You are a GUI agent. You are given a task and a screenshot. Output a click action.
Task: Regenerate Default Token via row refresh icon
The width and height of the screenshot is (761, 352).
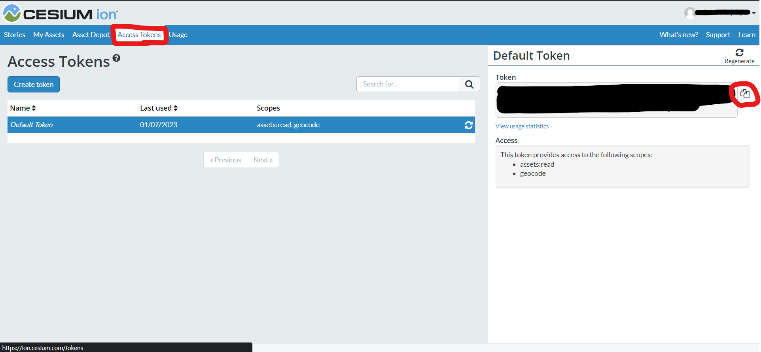click(469, 125)
